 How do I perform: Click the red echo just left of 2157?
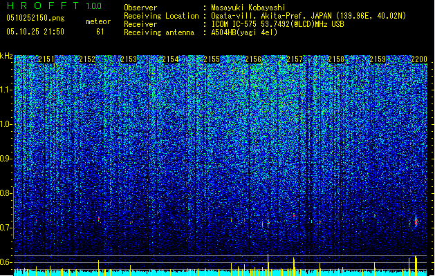pyautogui.click(x=294, y=215)
